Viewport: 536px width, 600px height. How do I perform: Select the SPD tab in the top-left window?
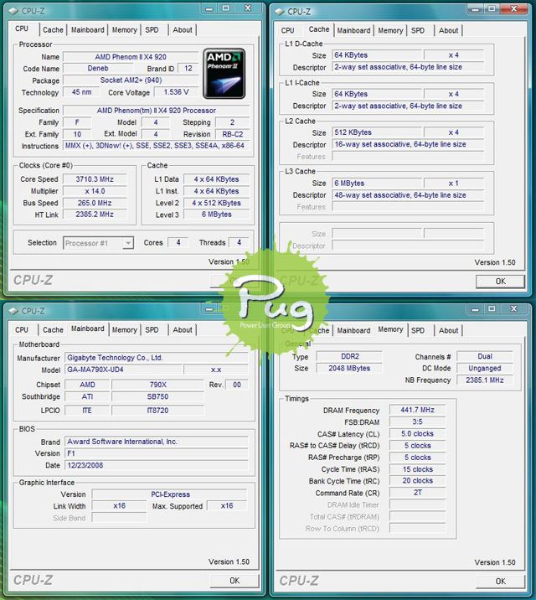point(152,30)
